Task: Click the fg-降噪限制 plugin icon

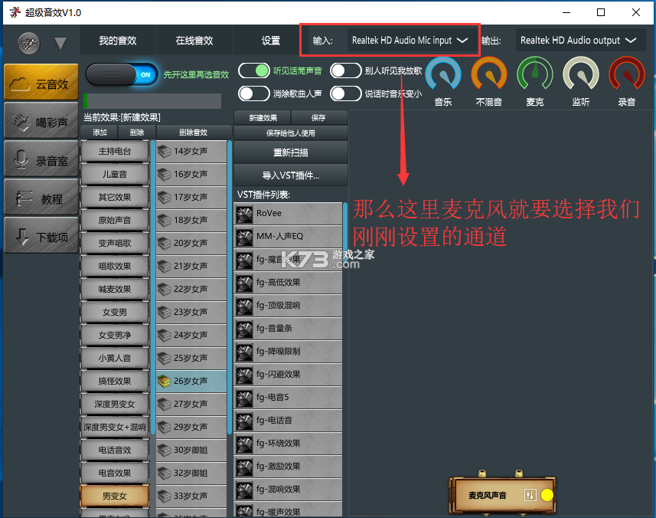Action: tap(244, 353)
